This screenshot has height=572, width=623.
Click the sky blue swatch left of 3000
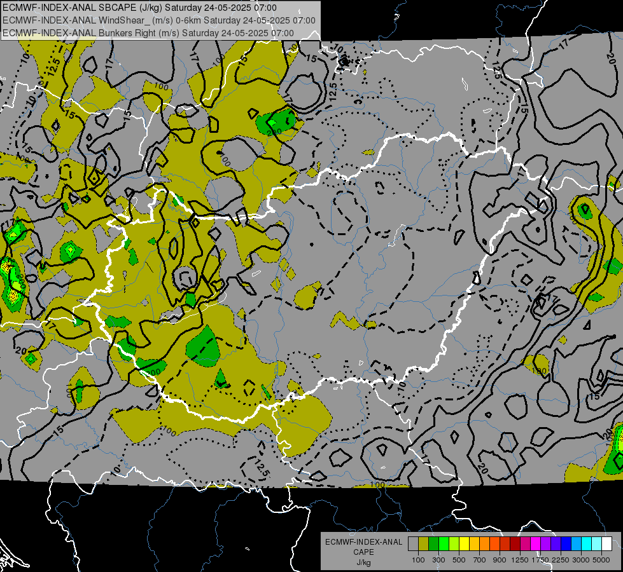click(x=576, y=543)
